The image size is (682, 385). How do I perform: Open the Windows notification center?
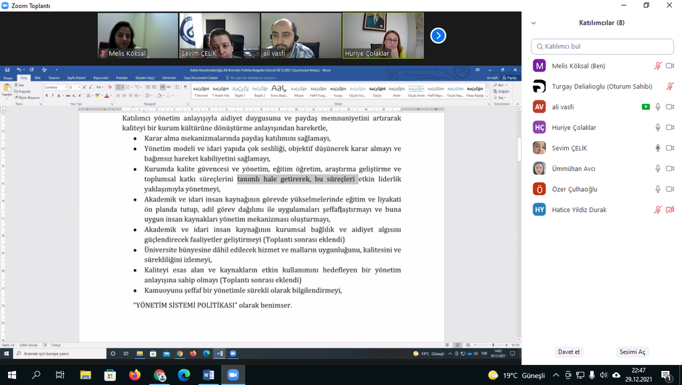point(665,375)
